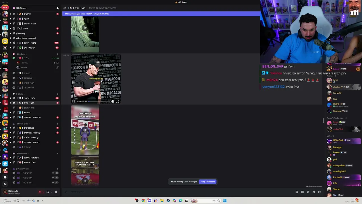Open the gift icon in the message bar

[297, 192]
